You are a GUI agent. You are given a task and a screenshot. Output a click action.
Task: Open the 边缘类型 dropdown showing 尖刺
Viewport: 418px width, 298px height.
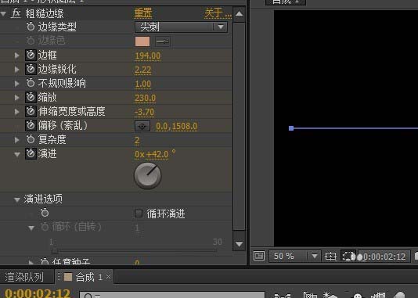pos(182,27)
